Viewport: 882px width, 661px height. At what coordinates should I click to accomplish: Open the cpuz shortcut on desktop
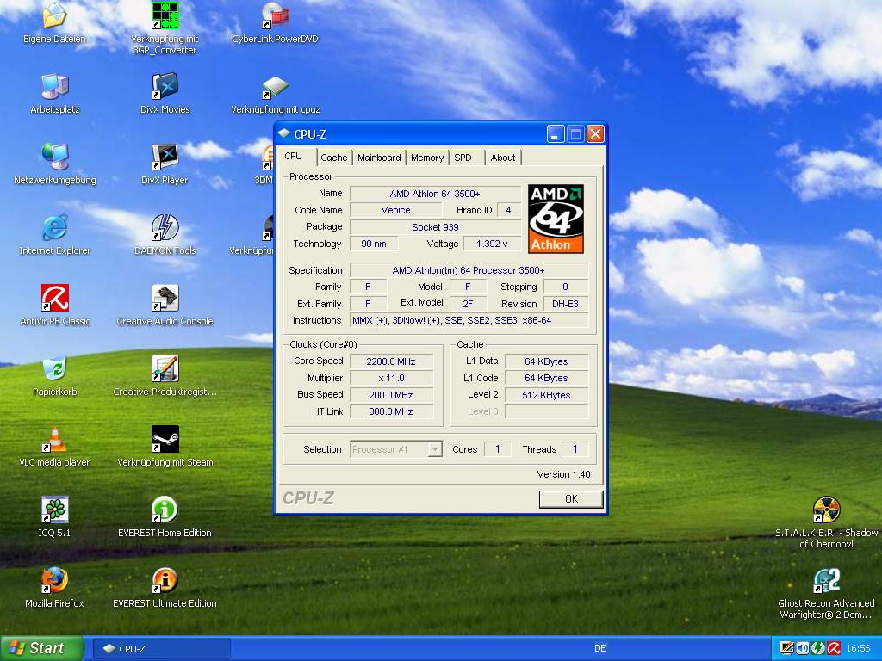pos(275,87)
